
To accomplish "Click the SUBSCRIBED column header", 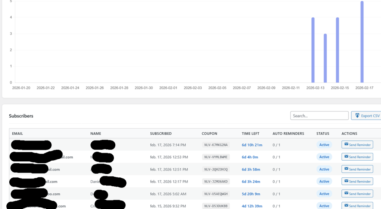I will pyautogui.click(x=161, y=133).
